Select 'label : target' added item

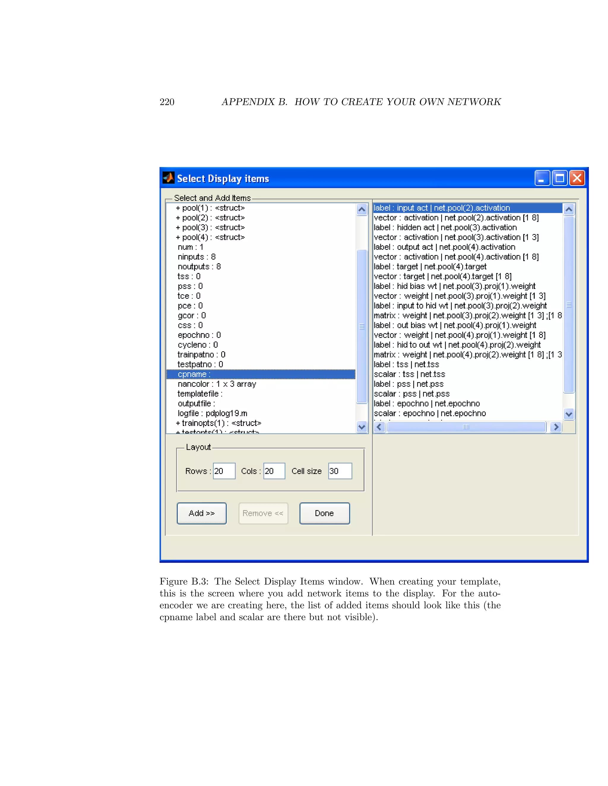[468, 266]
